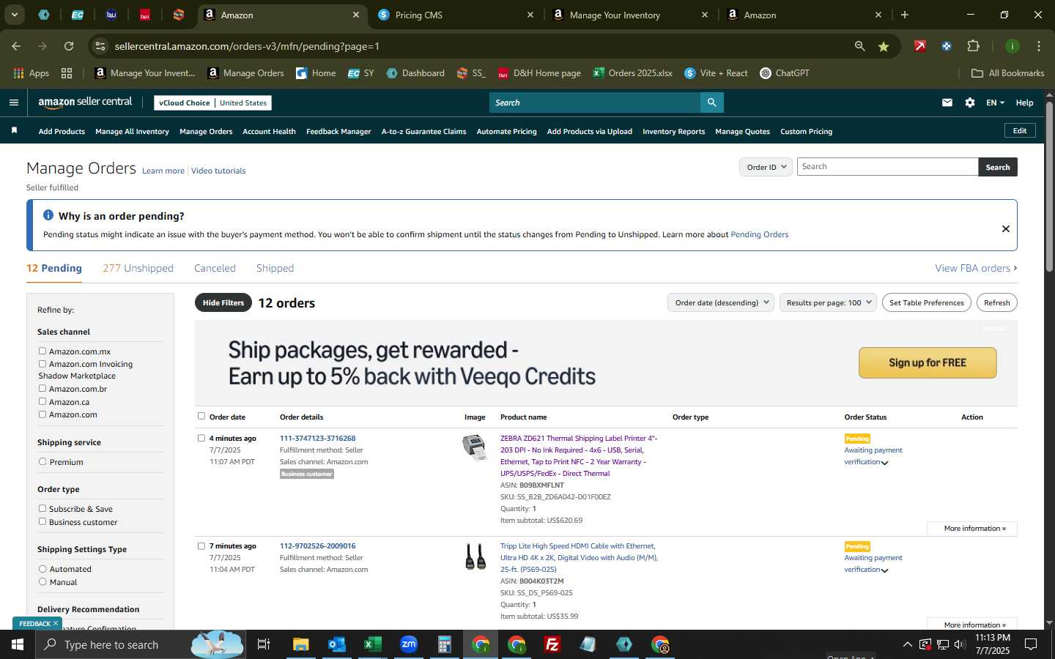Click the browser back arrow
This screenshot has width=1055, height=659.
(x=16, y=46)
